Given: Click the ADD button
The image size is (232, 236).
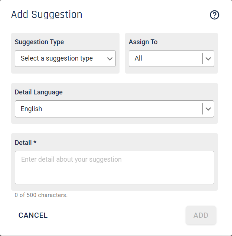Looking at the screenshot, I should [201, 215].
